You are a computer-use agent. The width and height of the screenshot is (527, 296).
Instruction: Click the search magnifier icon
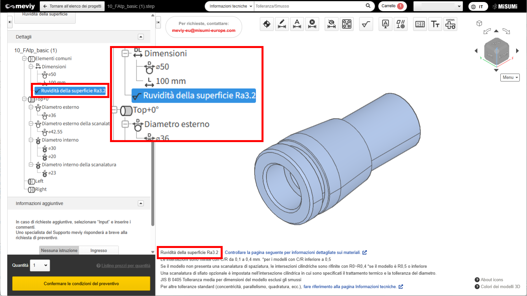pos(368,6)
